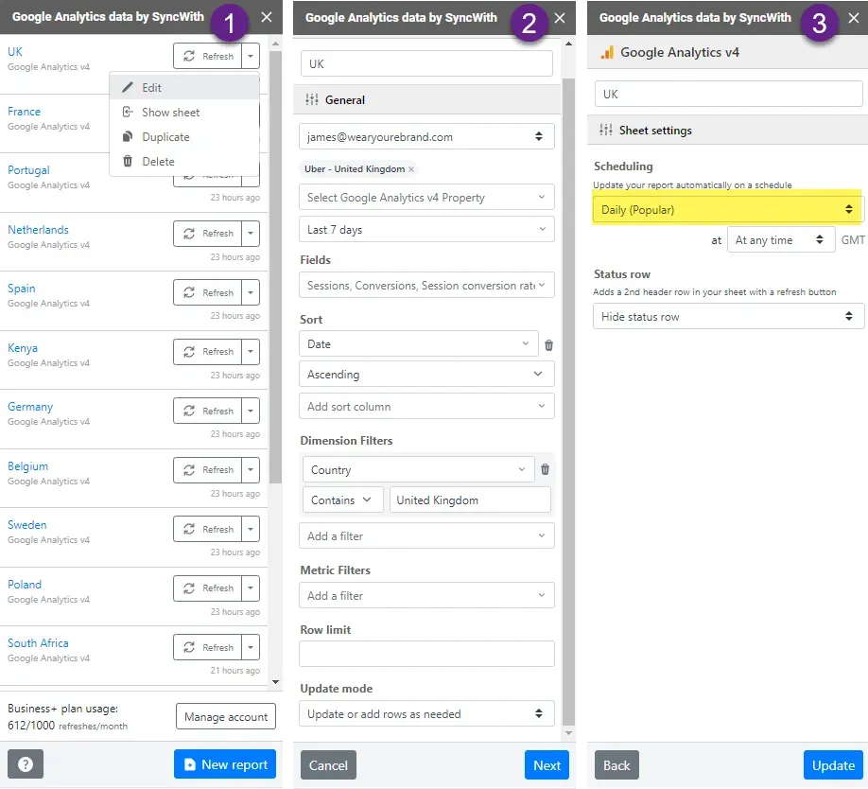Click the Back button
868x789 pixels.
616,765
